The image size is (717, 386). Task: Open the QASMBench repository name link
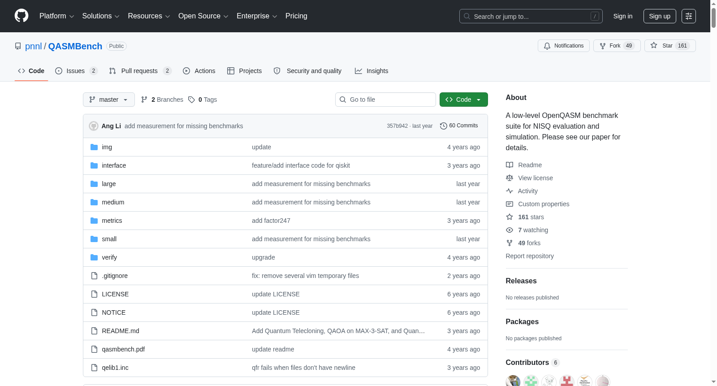click(x=75, y=46)
